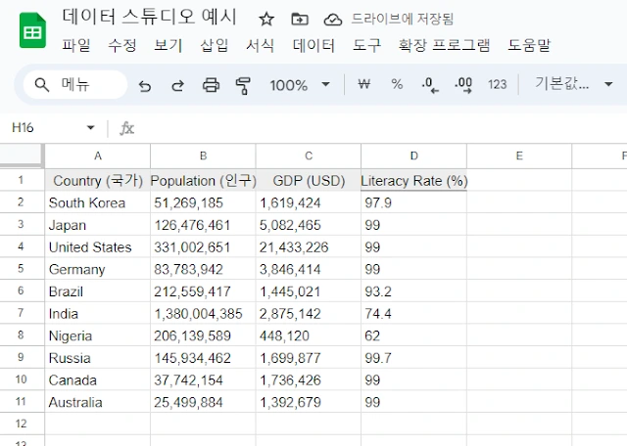This screenshot has height=446, width=627.
Task: Select the Australia cell
Action: [x=98, y=402]
